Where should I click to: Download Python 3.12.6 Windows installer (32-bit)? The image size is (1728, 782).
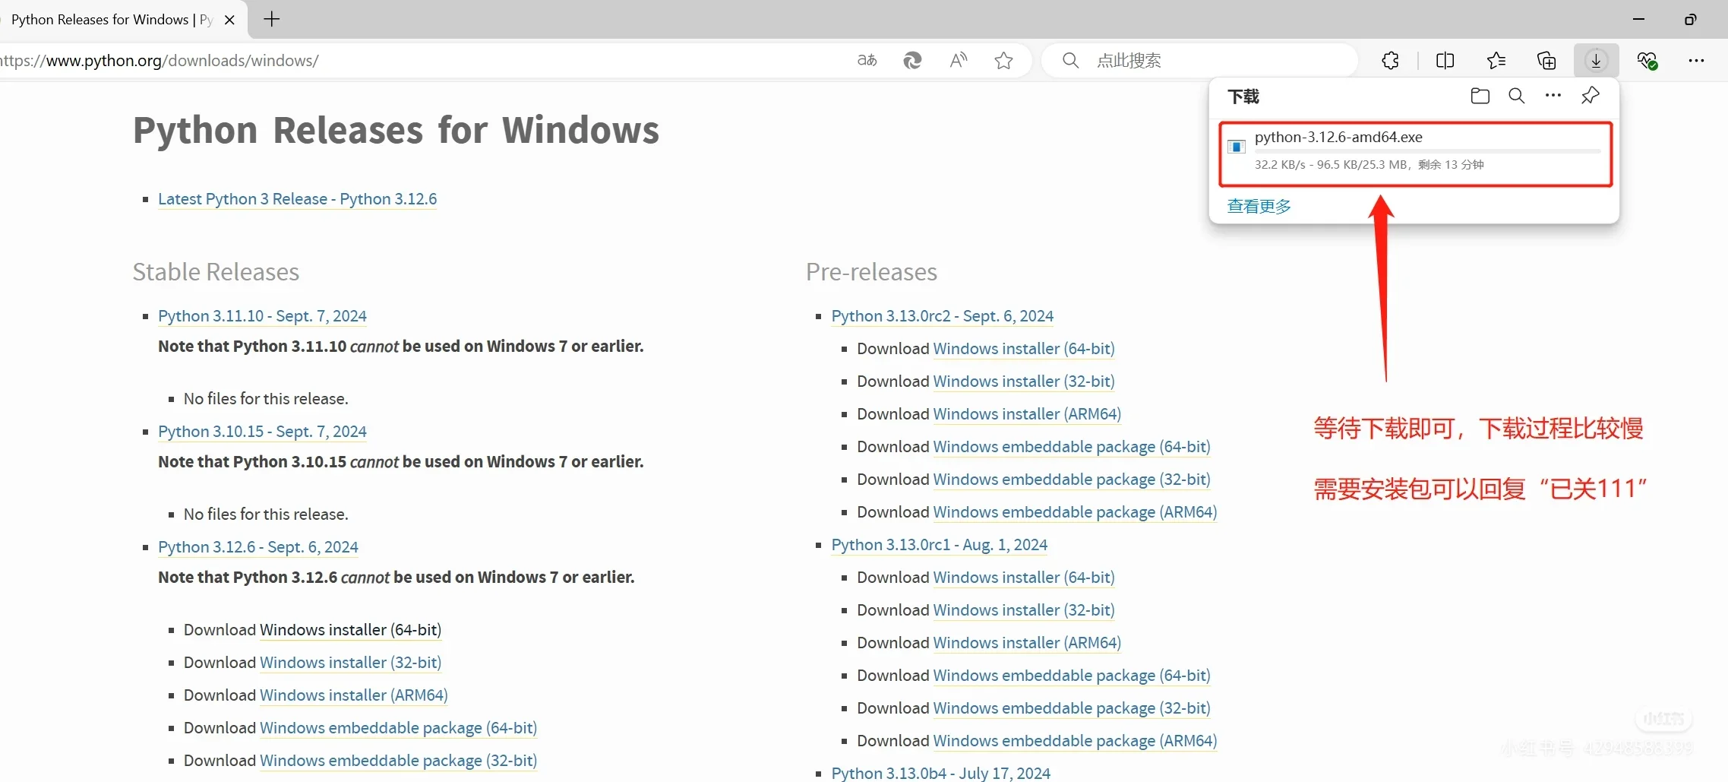click(350, 663)
